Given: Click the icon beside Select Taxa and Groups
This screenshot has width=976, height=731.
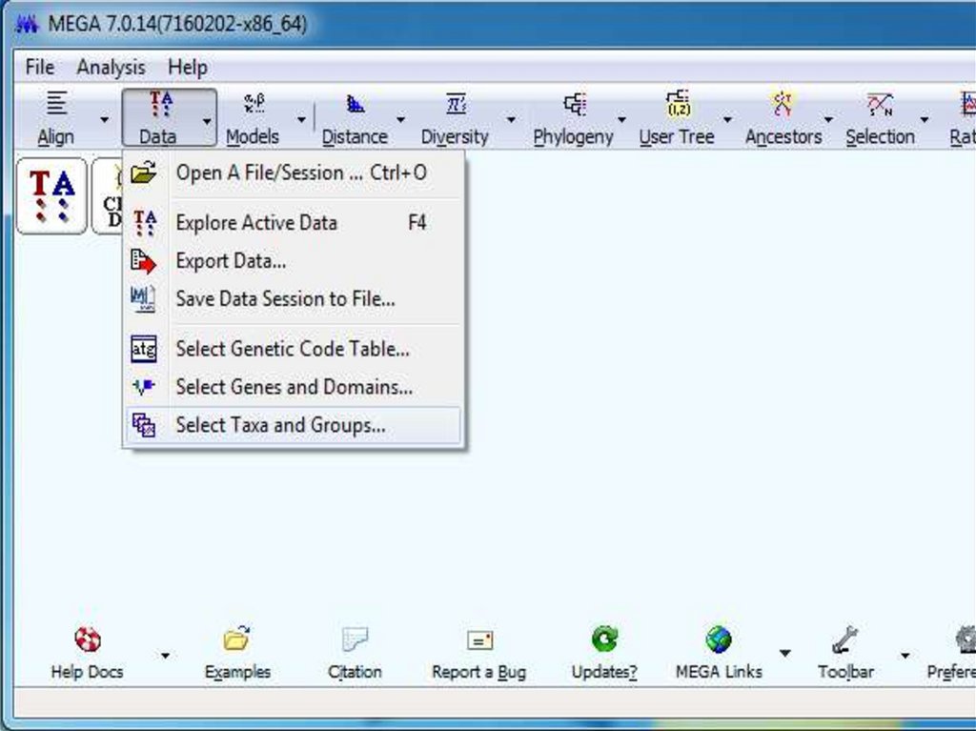Looking at the screenshot, I should coord(144,425).
